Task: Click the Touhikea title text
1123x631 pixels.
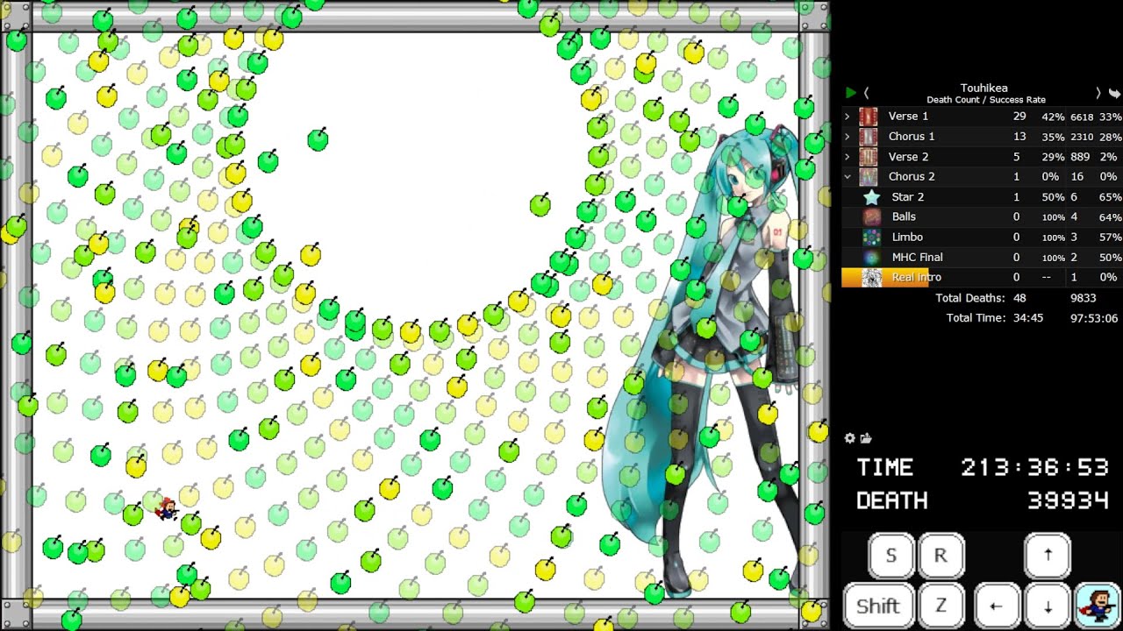Action: tap(984, 89)
